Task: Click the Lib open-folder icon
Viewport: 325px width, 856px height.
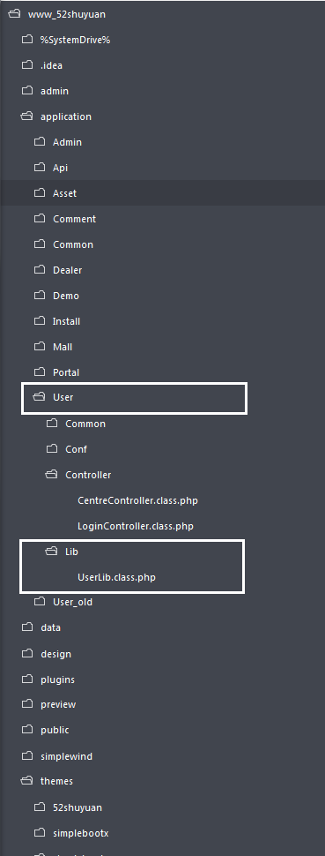Action: [52, 552]
